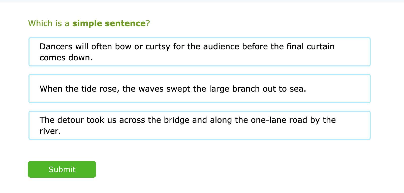404x193 pixels.
Task: Select the answer starting with "Dancers will often bow"
Action: (199, 52)
